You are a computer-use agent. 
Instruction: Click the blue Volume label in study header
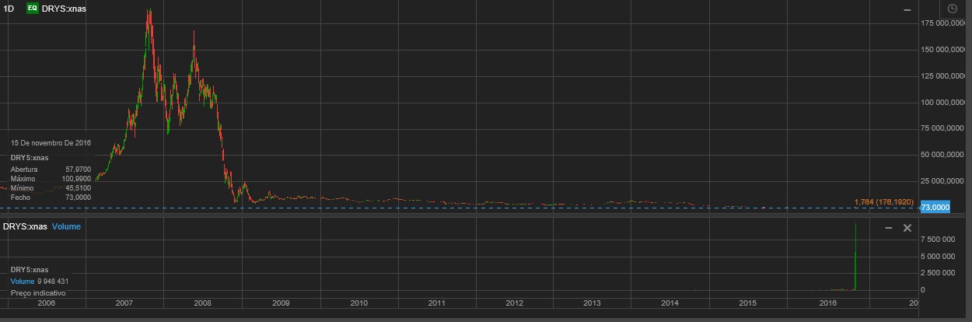(x=66, y=226)
